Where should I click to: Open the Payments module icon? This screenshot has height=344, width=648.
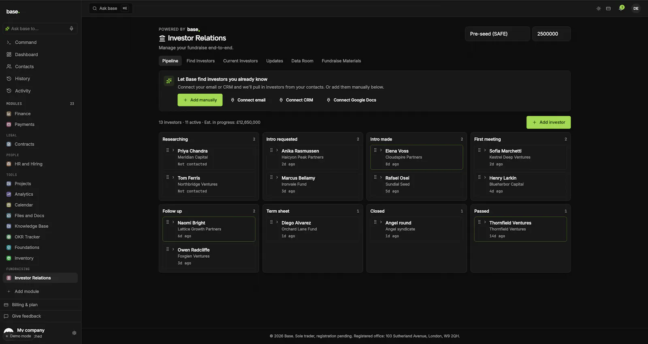pos(9,125)
